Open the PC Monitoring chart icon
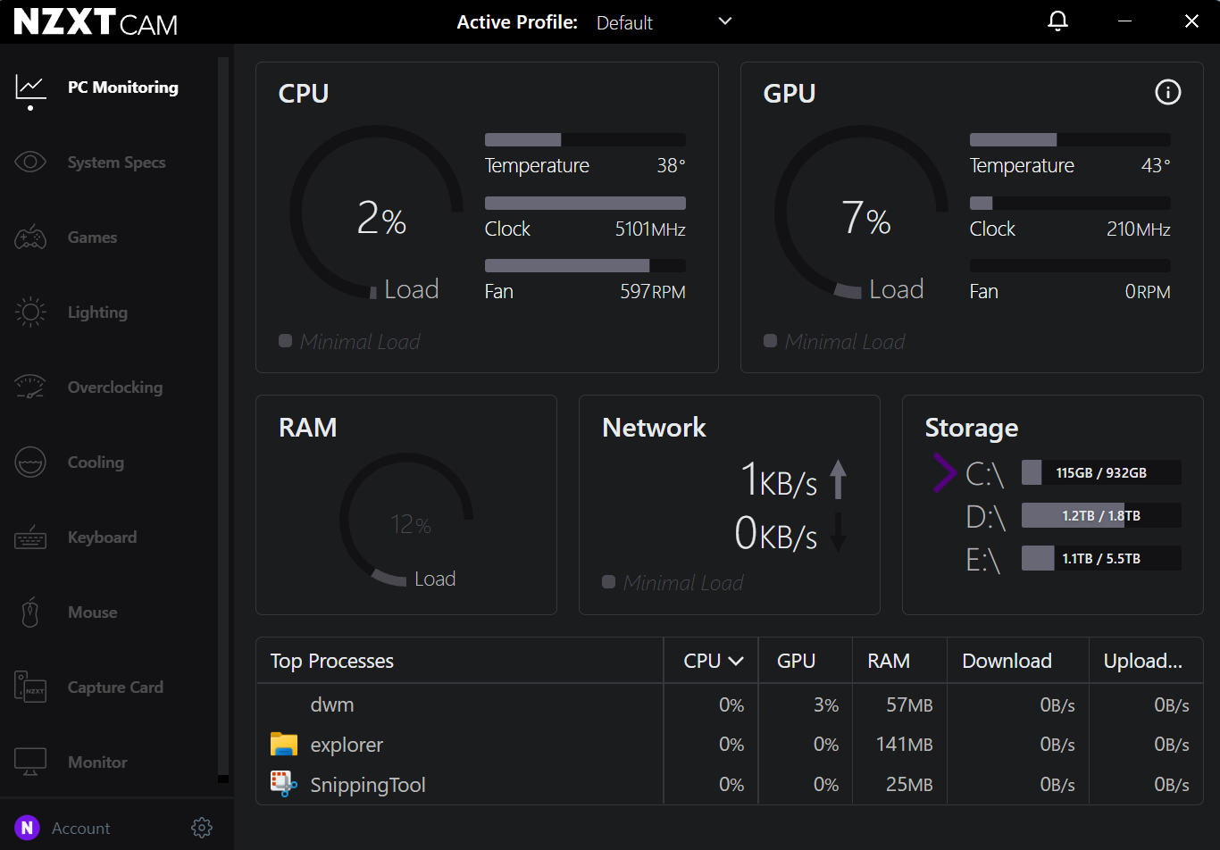 (x=30, y=87)
